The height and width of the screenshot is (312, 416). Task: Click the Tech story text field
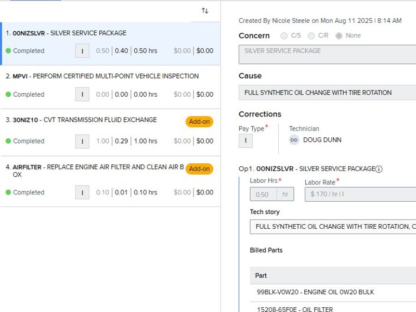pyautogui.click(x=333, y=227)
